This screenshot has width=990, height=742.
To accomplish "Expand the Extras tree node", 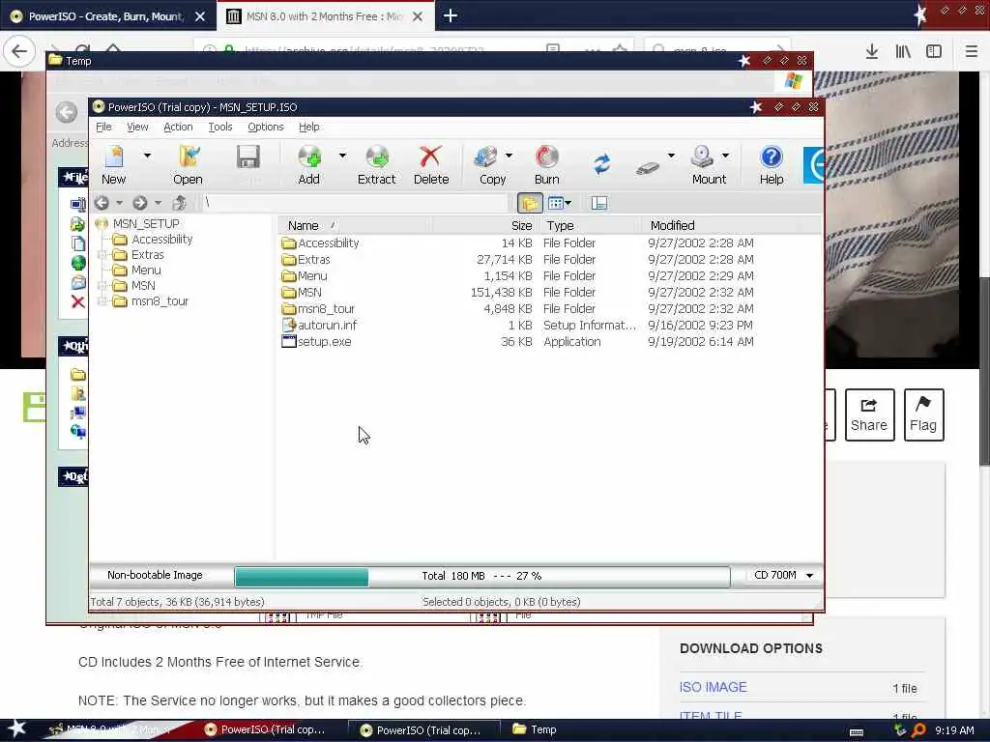I will pyautogui.click(x=102, y=255).
